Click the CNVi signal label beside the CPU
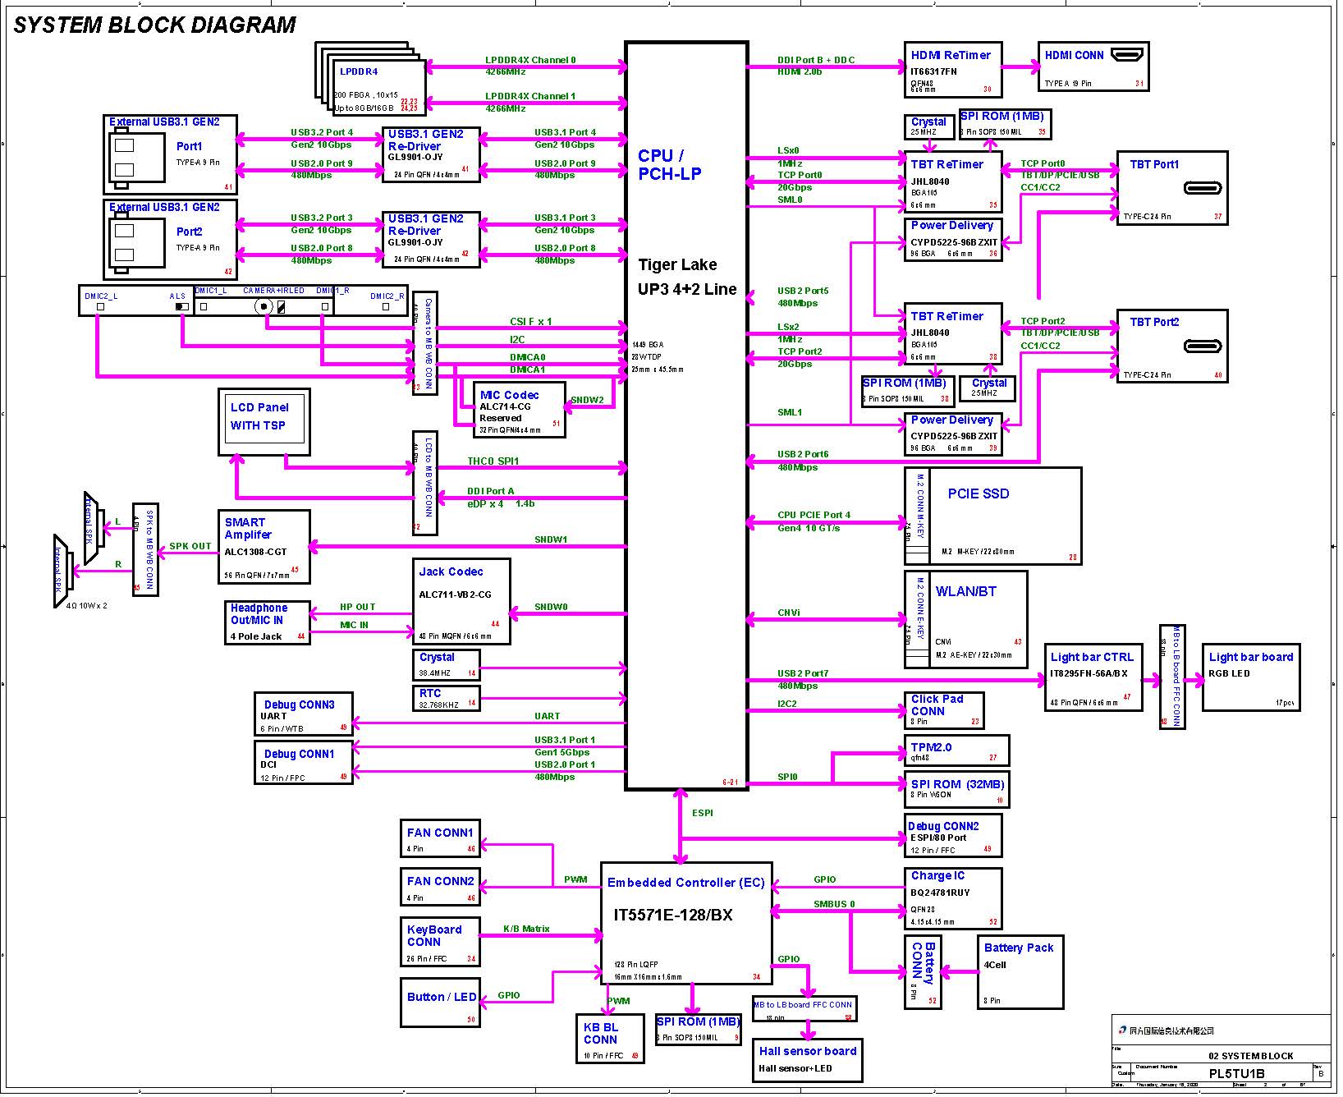 click(789, 613)
